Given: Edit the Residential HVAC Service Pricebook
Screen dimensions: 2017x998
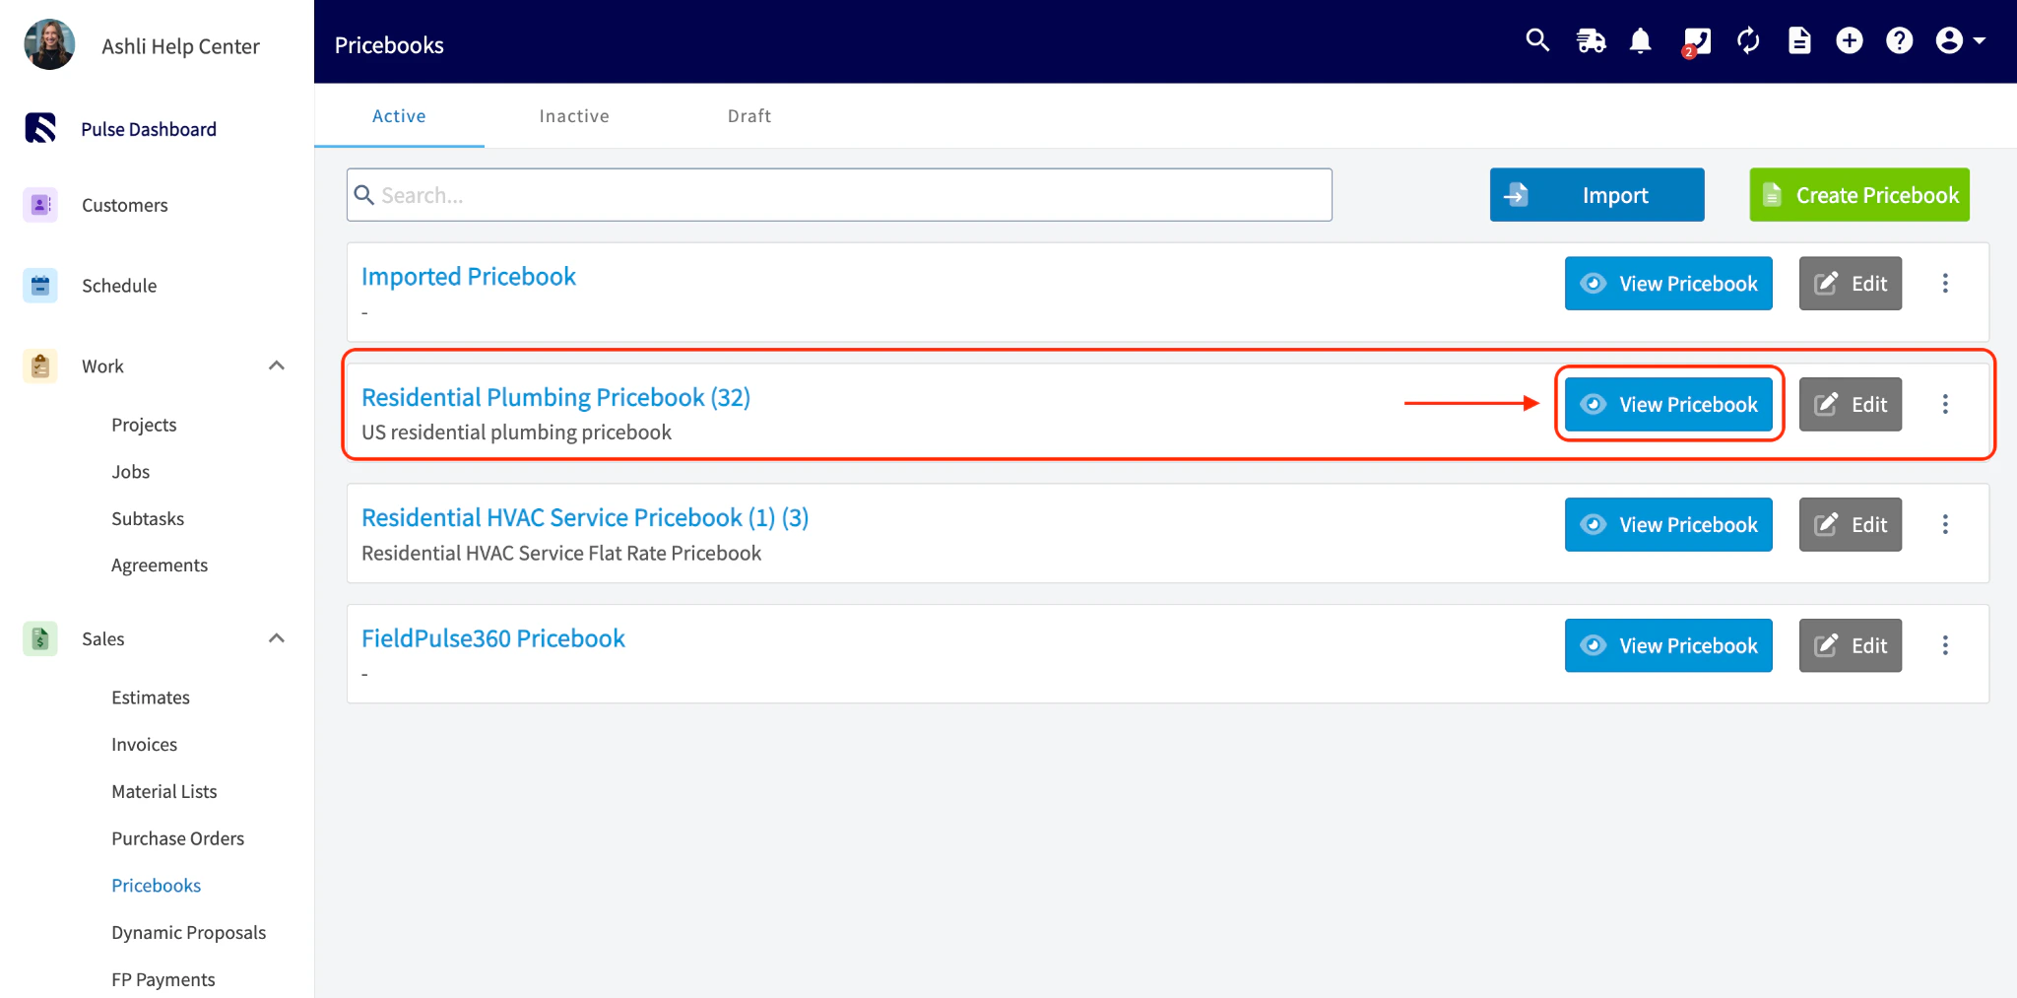Looking at the screenshot, I should (1851, 524).
